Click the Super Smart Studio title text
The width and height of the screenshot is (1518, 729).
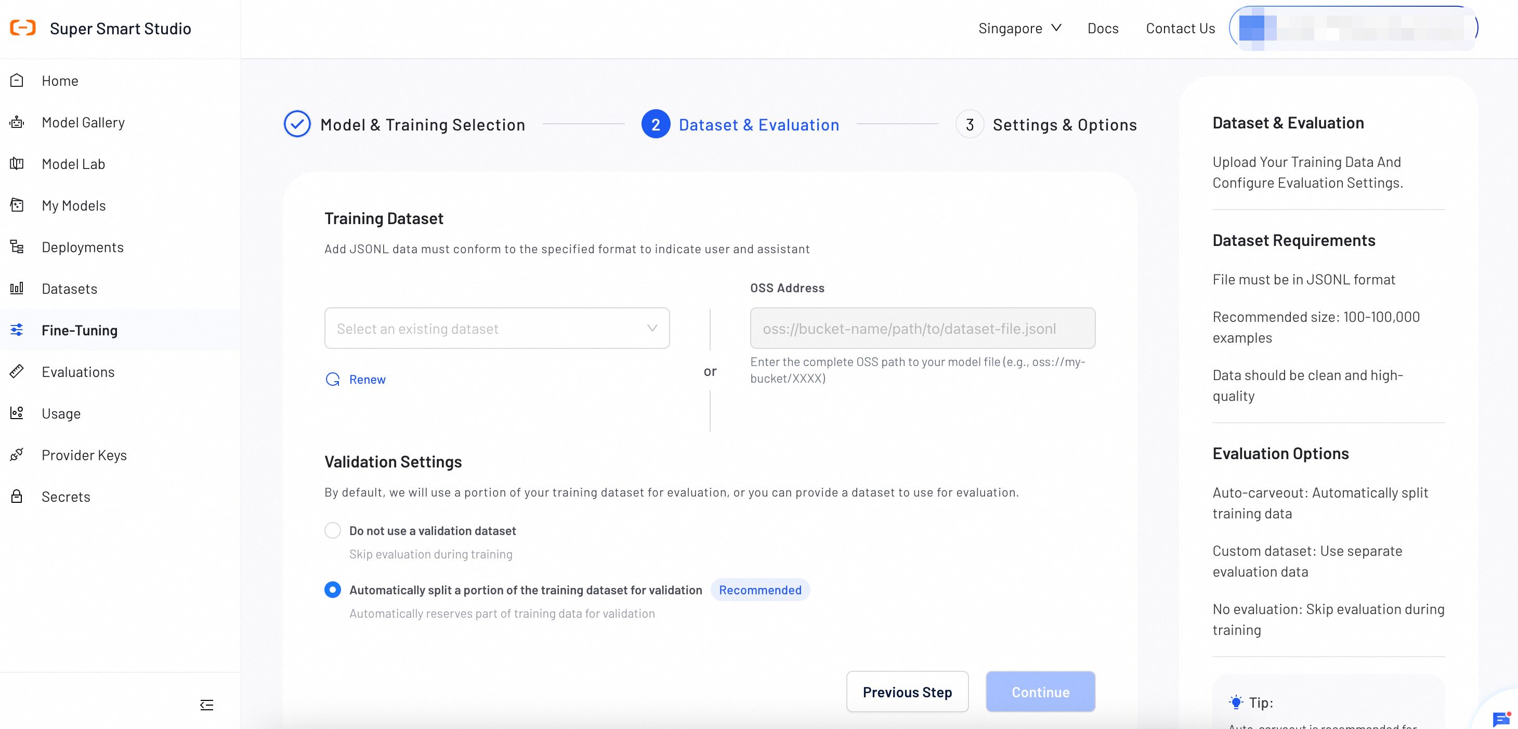120,28
